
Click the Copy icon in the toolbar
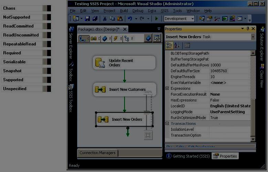[x=112, y=19]
